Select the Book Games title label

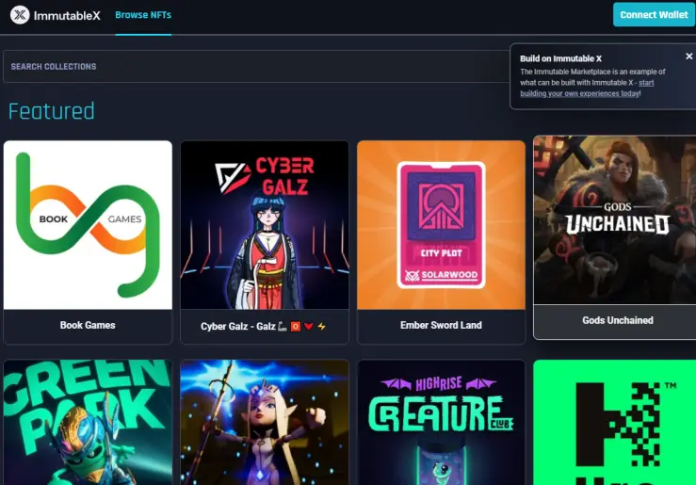(x=88, y=325)
